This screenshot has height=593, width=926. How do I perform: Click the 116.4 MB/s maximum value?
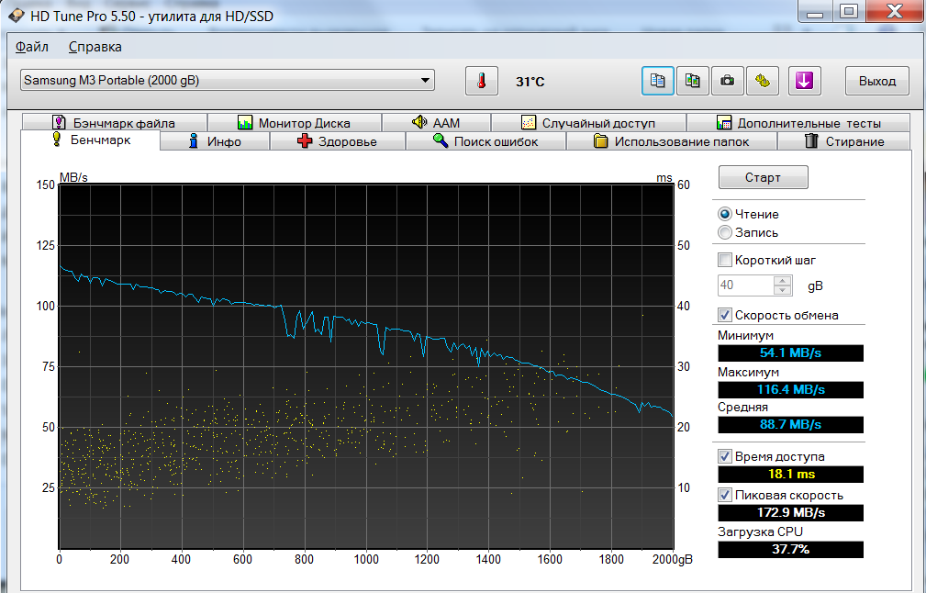pyautogui.click(x=790, y=390)
